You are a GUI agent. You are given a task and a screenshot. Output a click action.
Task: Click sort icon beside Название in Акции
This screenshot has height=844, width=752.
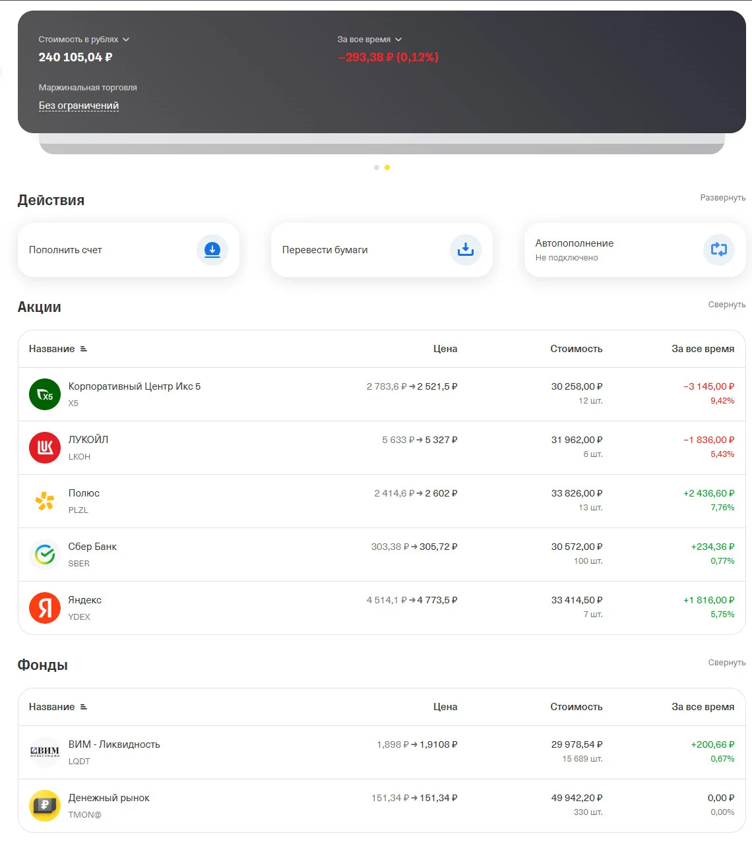tap(84, 349)
